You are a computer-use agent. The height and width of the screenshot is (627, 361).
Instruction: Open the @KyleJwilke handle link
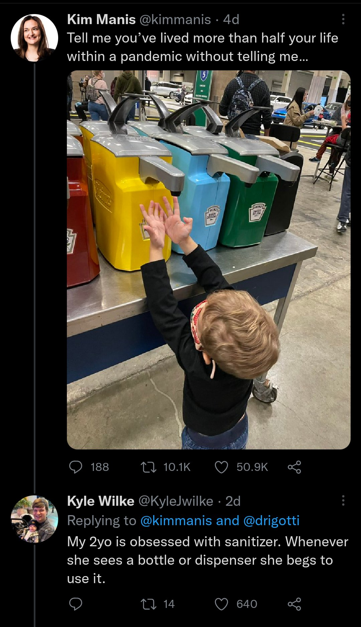tap(175, 501)
